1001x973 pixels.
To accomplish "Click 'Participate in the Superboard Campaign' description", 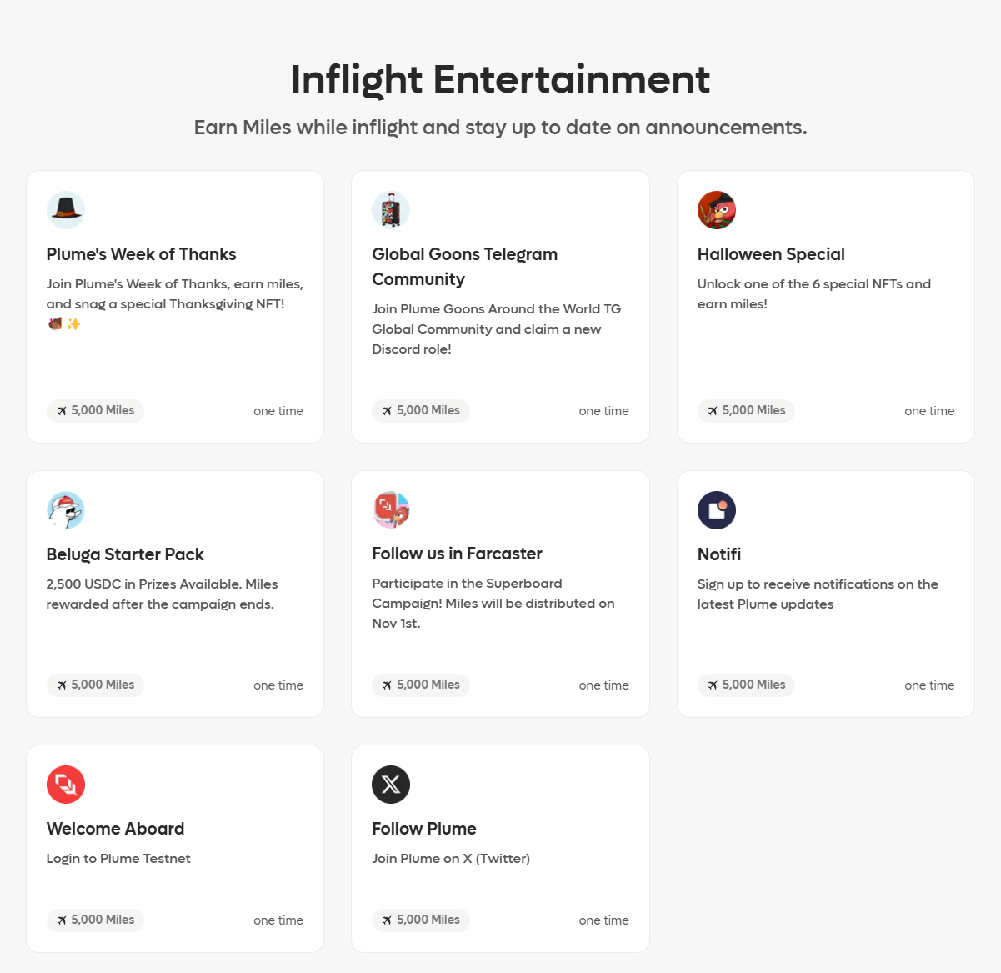I will [493, 604].
